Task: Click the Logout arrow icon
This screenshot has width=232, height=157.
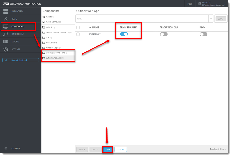Action: point(200,3)
